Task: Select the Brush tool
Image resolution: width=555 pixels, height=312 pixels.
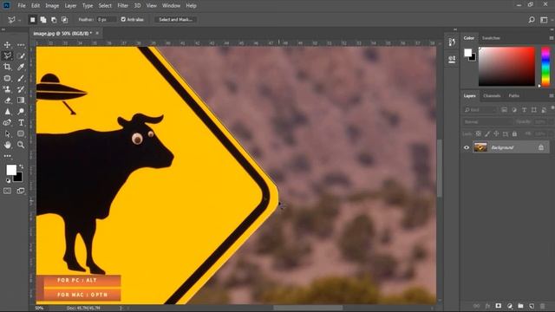Action: 21,78
